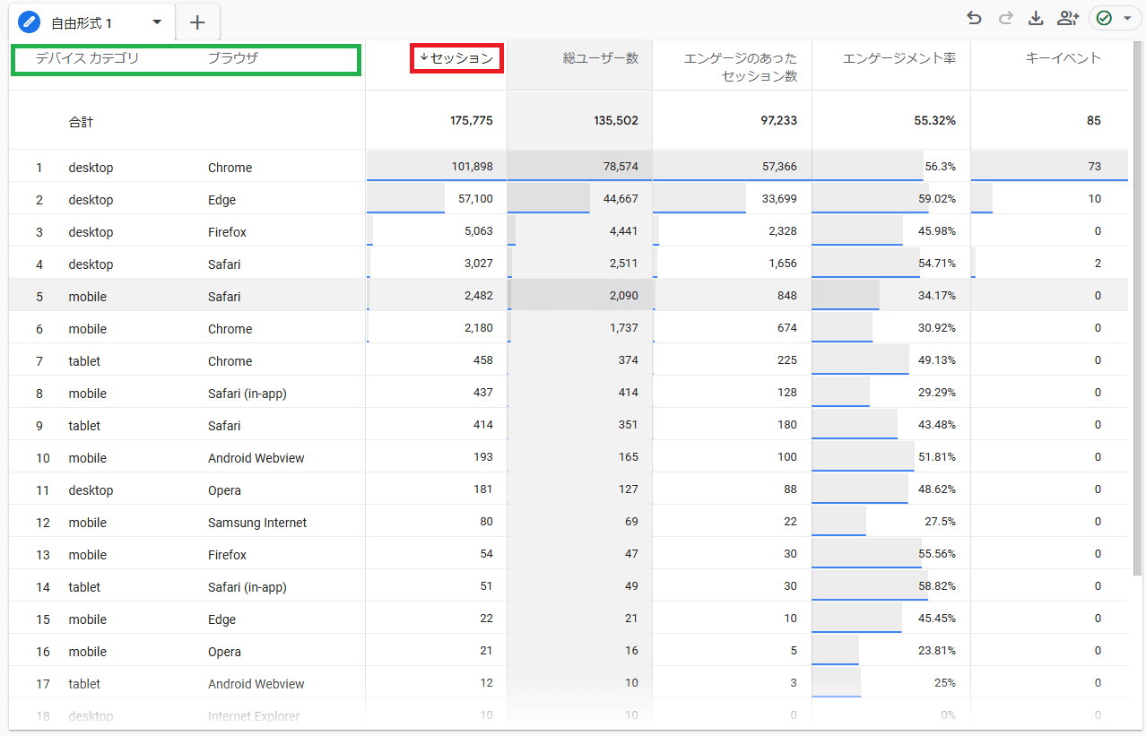
Task: Sort by エンゲージメント率 column header
Action: tap(899, 58)
